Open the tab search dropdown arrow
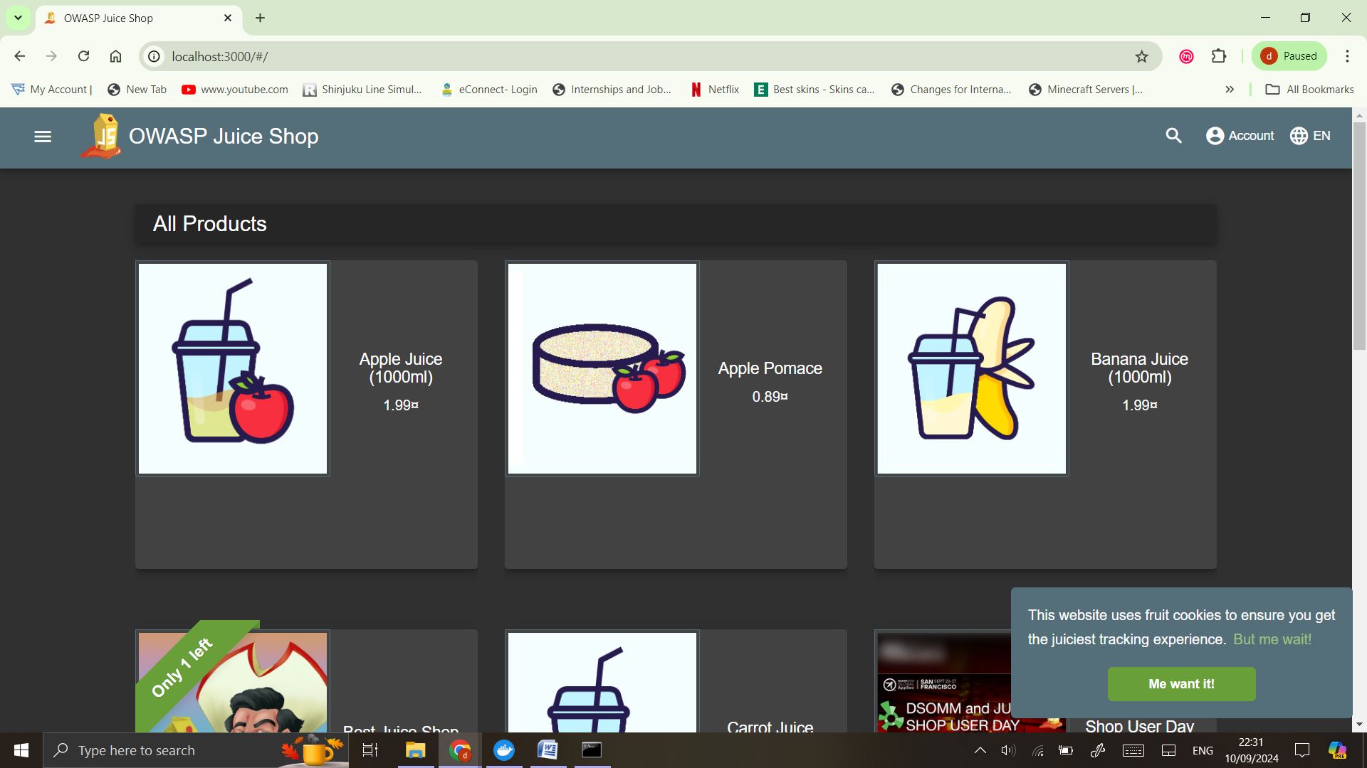This screenshot has height=768, width=1367. click(18, 18)
